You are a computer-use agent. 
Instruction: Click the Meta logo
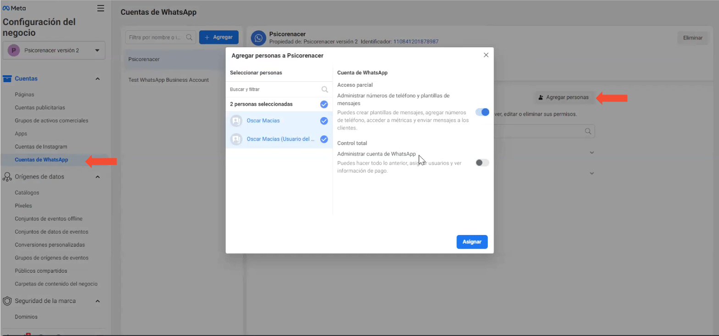(x=14, y=8)
